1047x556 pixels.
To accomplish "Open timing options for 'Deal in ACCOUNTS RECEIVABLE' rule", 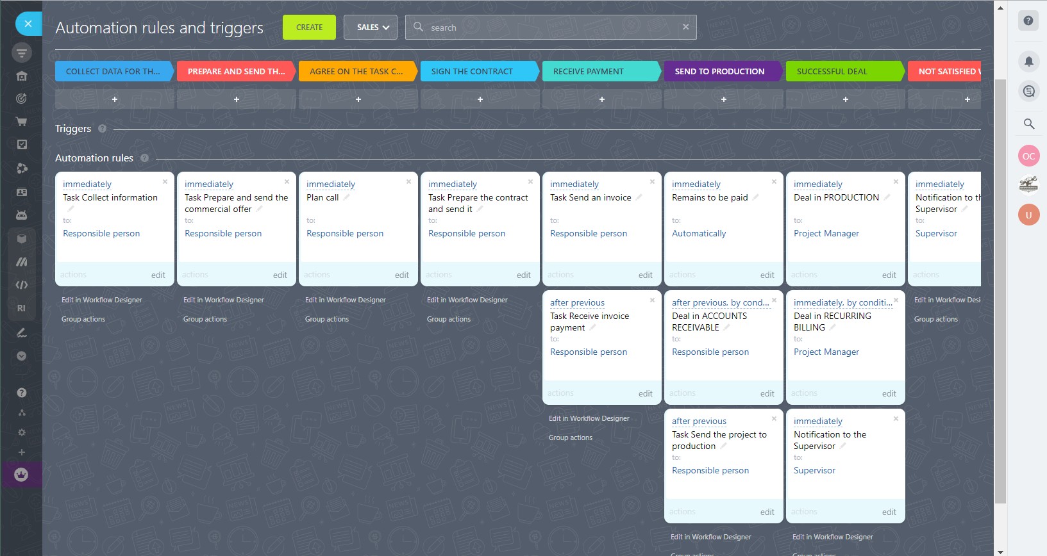I will pyautogui.click(x=720, y=302).
